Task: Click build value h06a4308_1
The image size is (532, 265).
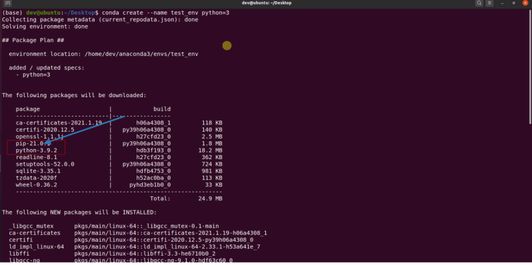Action: pos(153,123)
